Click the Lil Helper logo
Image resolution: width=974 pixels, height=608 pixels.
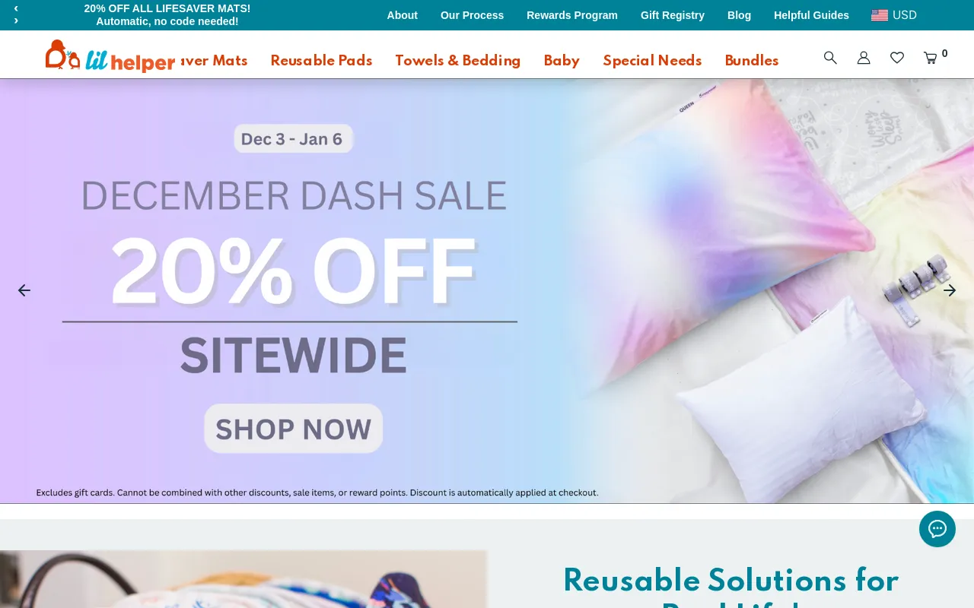(110, 56)
